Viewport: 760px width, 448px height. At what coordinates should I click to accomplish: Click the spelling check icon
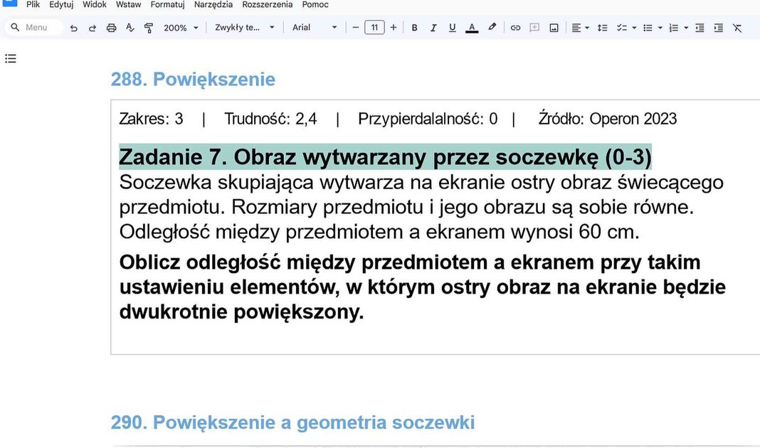coord(130,27)
